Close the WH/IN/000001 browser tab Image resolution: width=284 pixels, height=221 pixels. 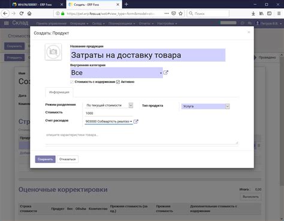(62, 4)
